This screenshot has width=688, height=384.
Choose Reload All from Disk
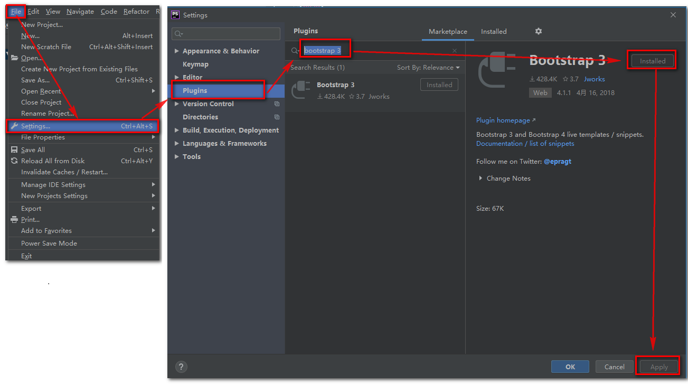pos(83,161)
